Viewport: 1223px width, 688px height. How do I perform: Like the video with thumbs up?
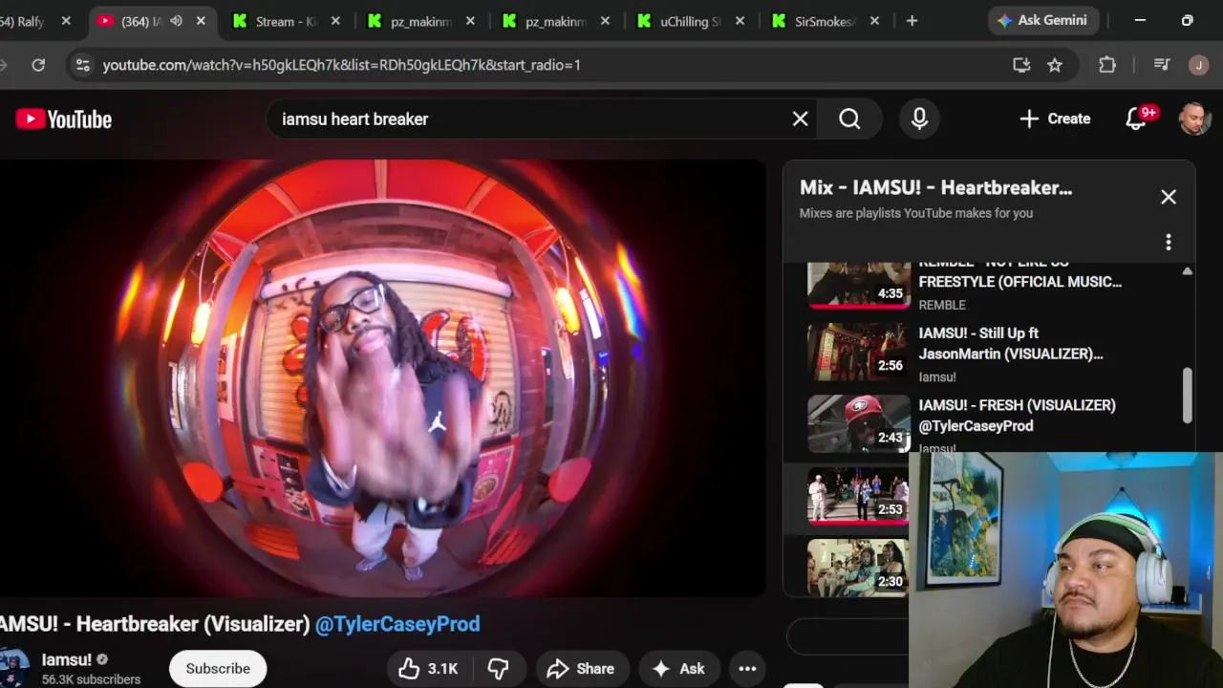click(x=428, y=668)
